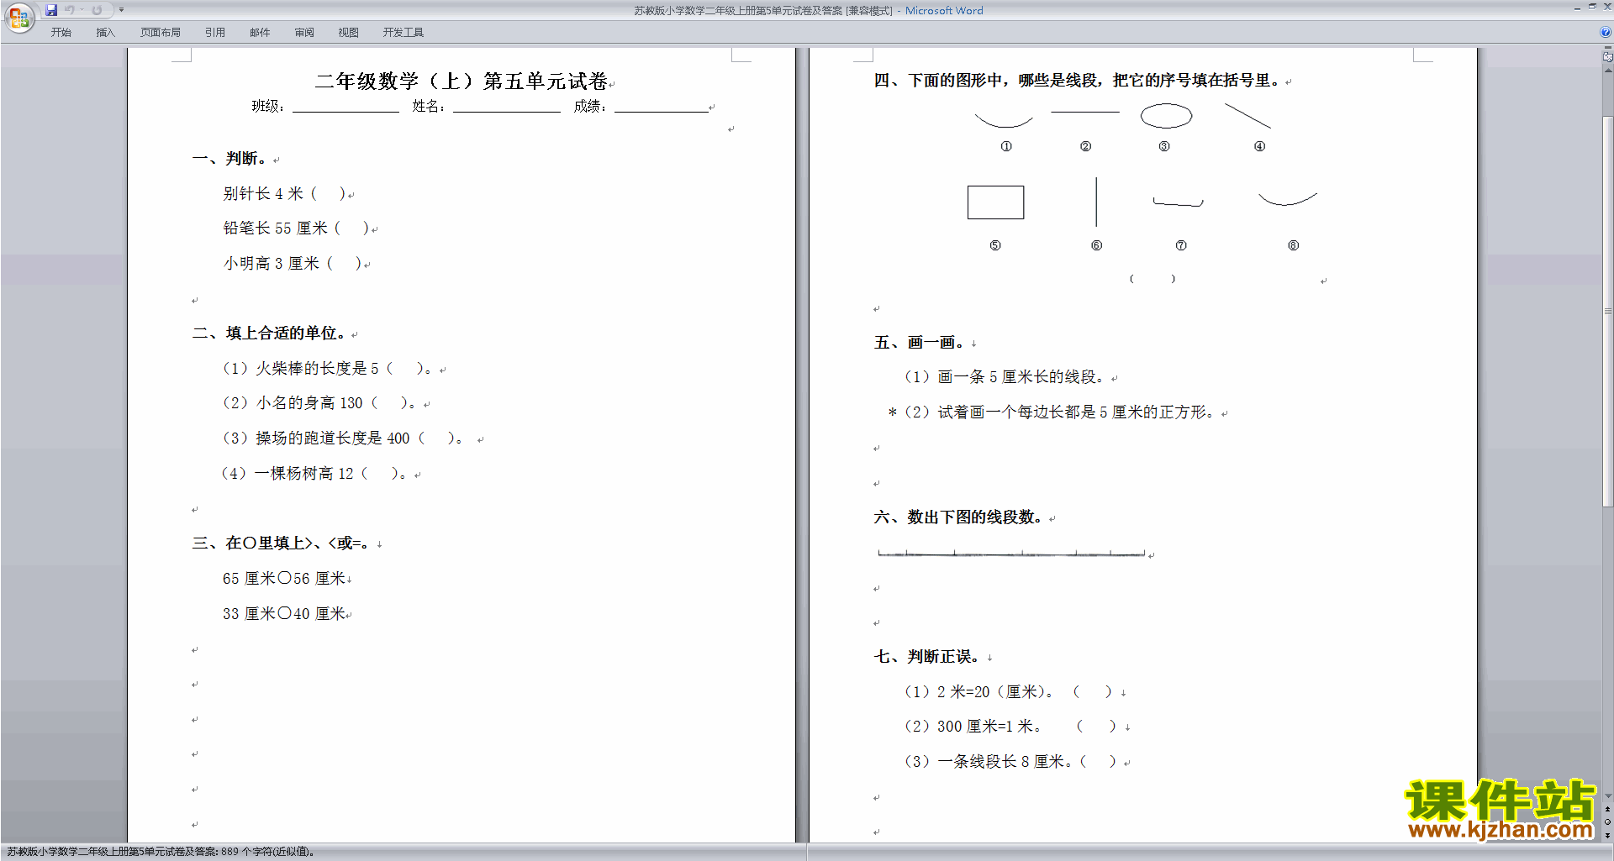
Task: Select the slanted line shape numbered ④
Action: (1247, 116)
